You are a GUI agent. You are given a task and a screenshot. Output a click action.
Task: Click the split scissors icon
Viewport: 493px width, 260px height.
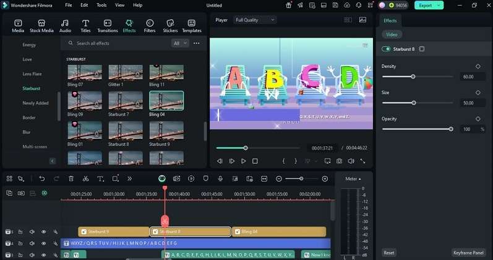85,178
